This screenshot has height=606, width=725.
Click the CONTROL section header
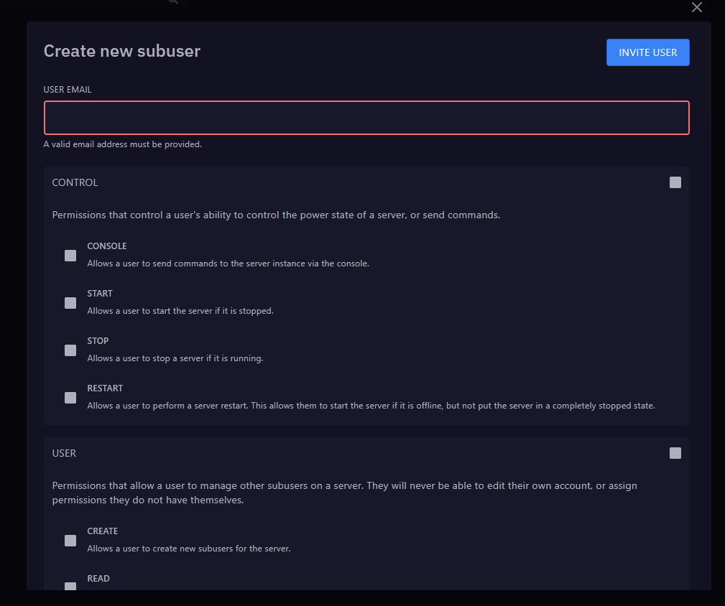(x=75, y=182)
